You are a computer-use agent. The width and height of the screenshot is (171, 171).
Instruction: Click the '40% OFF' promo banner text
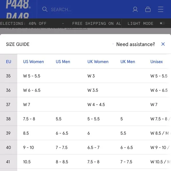pyautogui.click(x=37, y=24)
